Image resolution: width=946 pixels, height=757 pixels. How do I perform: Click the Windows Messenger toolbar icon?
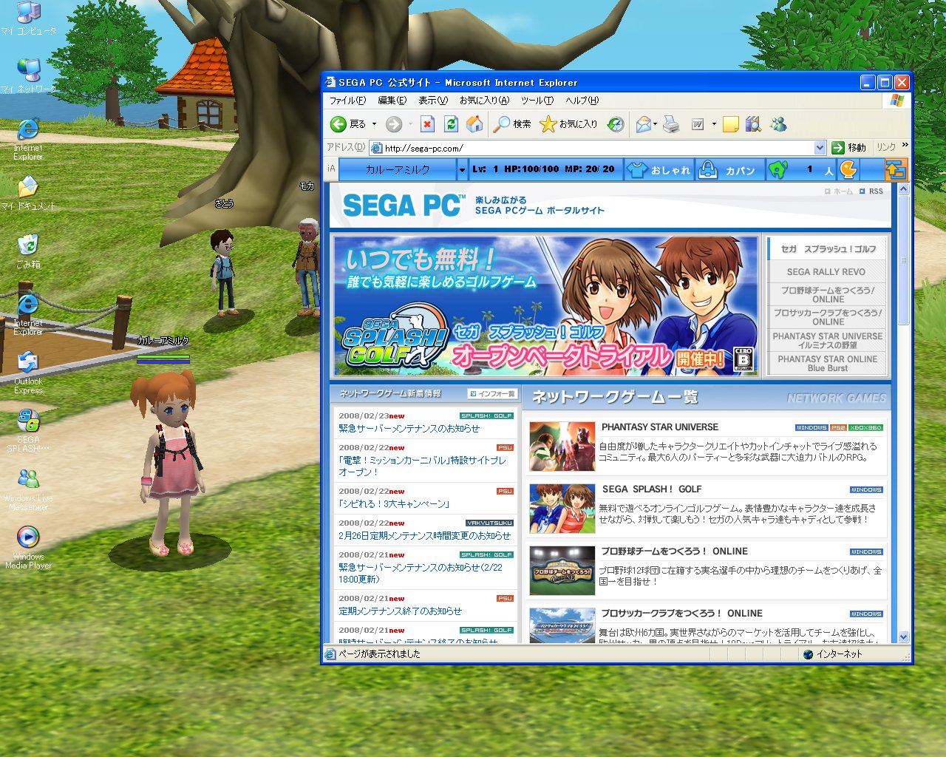[x=778, y=124]
